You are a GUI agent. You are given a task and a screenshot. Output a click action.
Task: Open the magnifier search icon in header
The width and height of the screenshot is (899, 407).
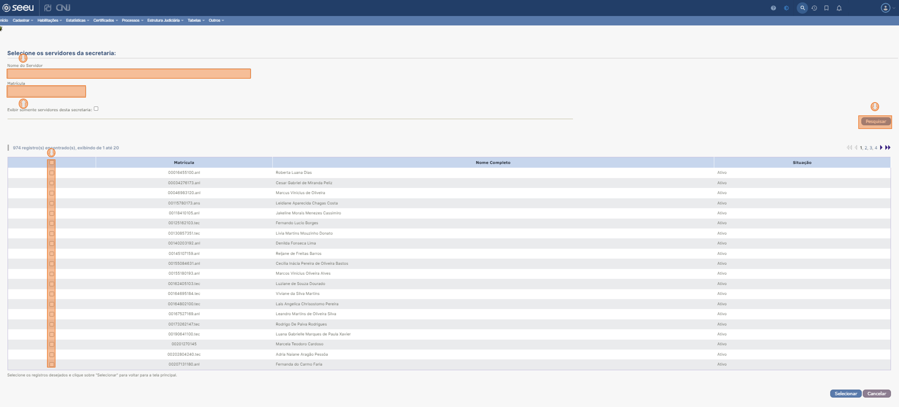(802, 8)
